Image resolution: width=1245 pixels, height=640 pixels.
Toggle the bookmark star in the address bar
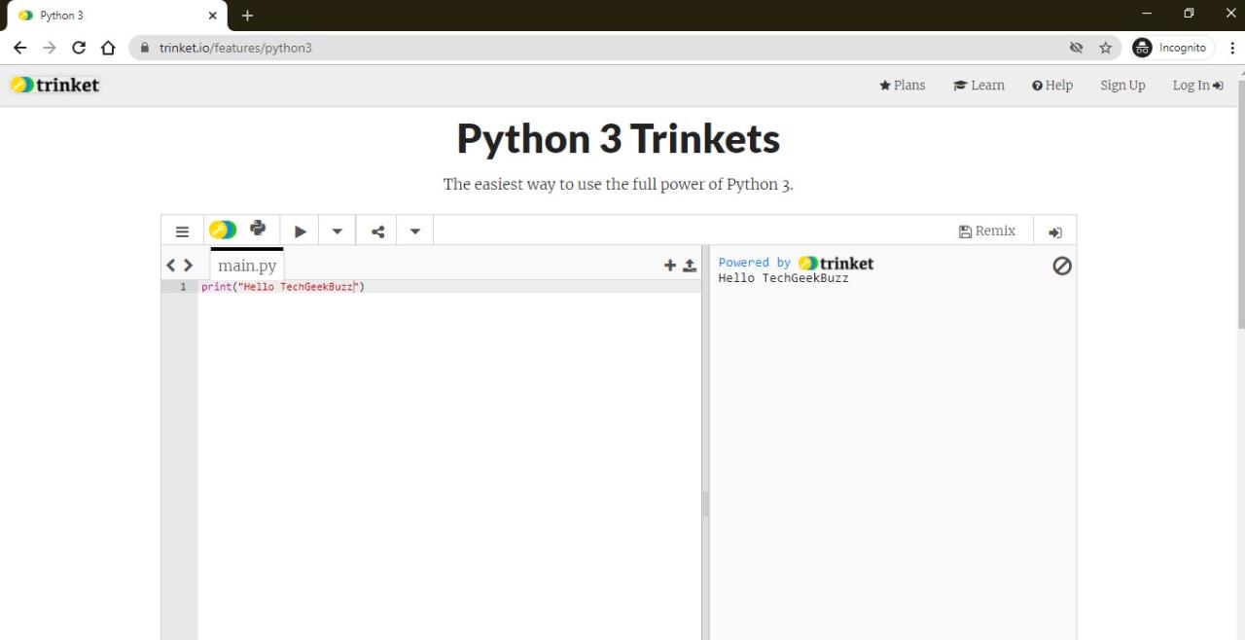coord(1107,47)
